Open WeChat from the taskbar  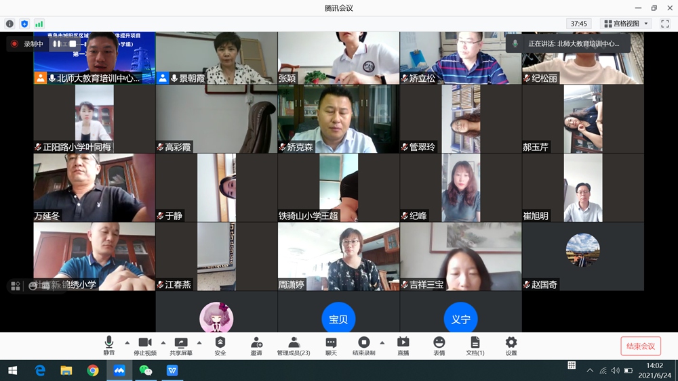tap(145, 370)
